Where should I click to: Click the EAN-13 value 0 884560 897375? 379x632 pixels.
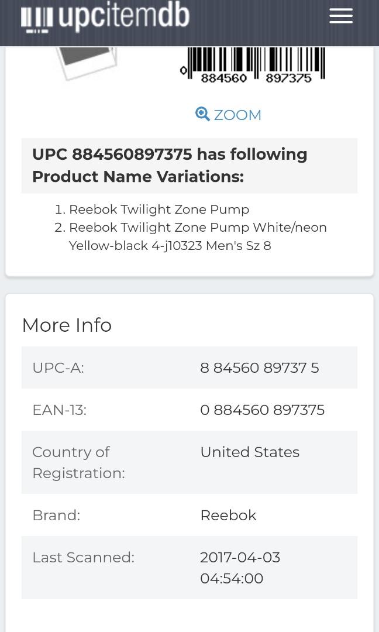coord(262,410)
